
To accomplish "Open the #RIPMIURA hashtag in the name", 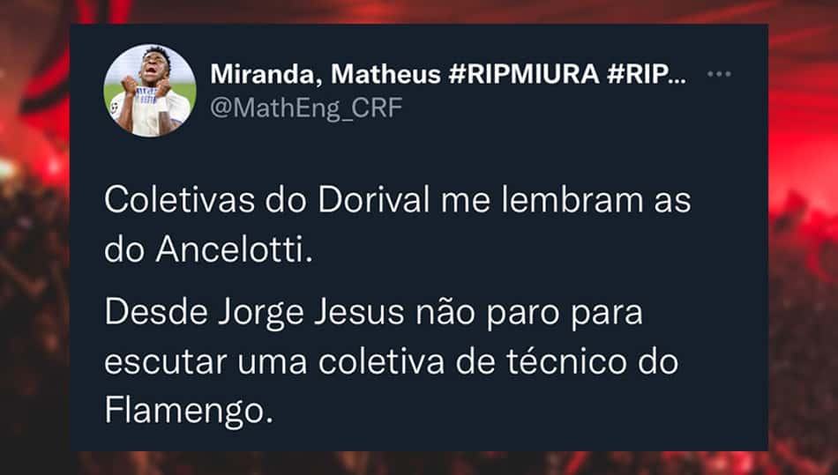I will 524,74.
